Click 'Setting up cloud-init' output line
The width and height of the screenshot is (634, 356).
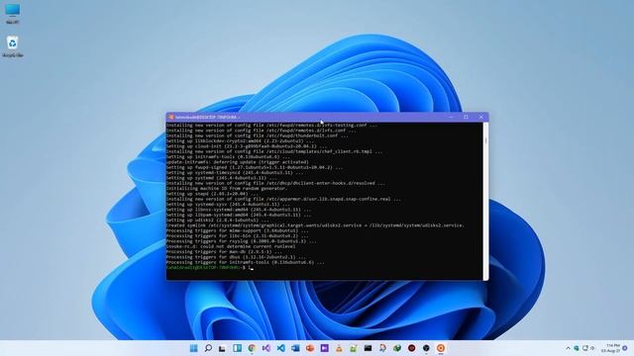[x=247, y=146]
